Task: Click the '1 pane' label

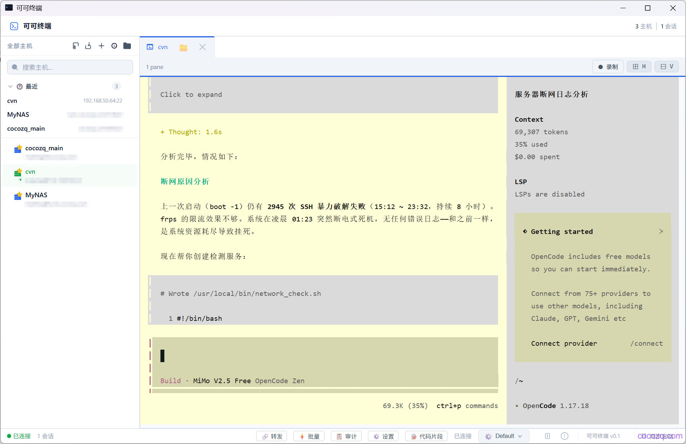Action: pyautogui.click(x=155, y=67)
